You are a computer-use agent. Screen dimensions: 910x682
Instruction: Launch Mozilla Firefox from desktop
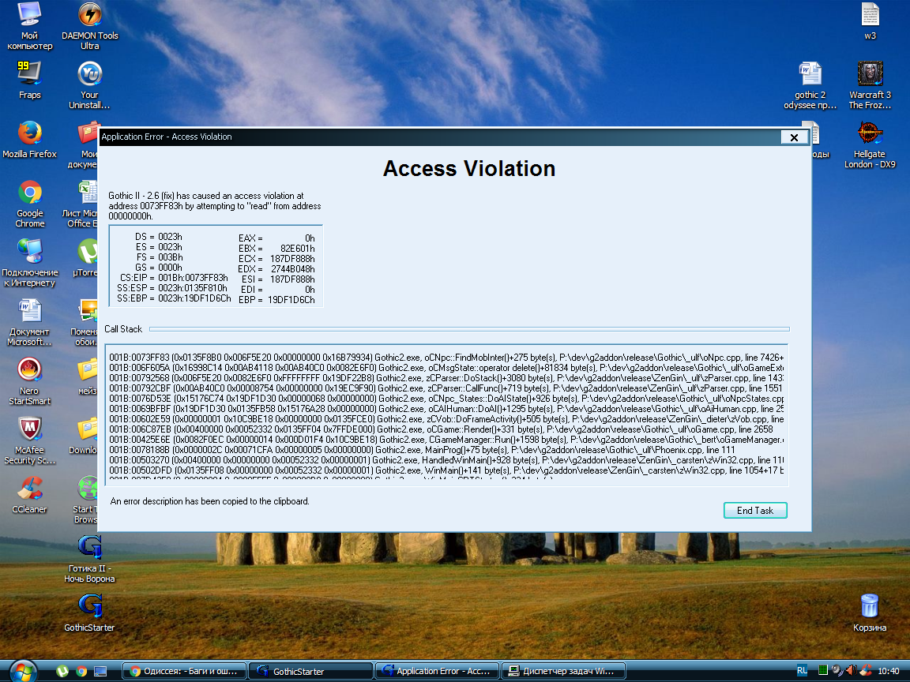(29, 139)
